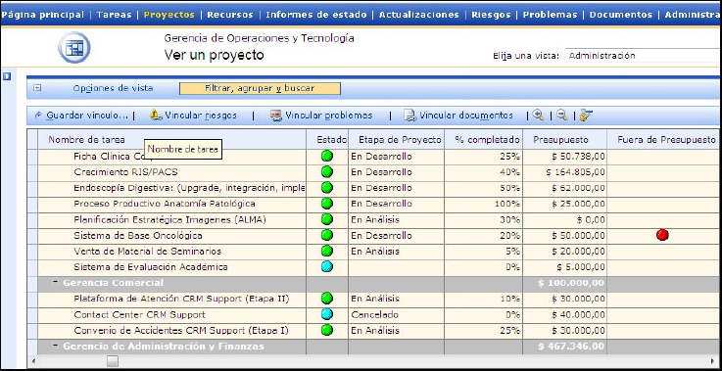
Task: Click the go to task icon
Action: click(586, 116)
